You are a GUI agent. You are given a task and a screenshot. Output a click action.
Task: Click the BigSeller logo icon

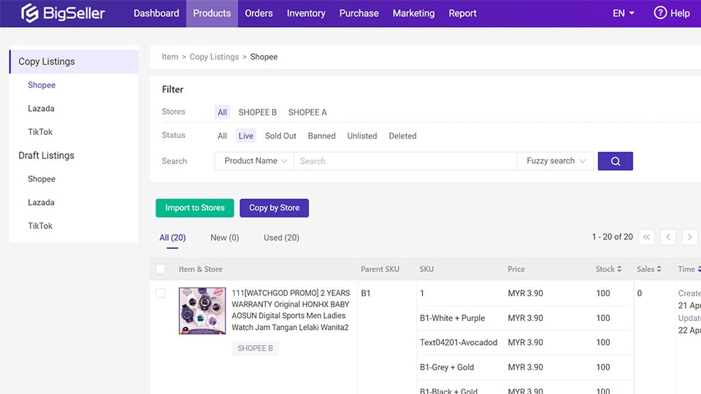[x=30, y=13]
